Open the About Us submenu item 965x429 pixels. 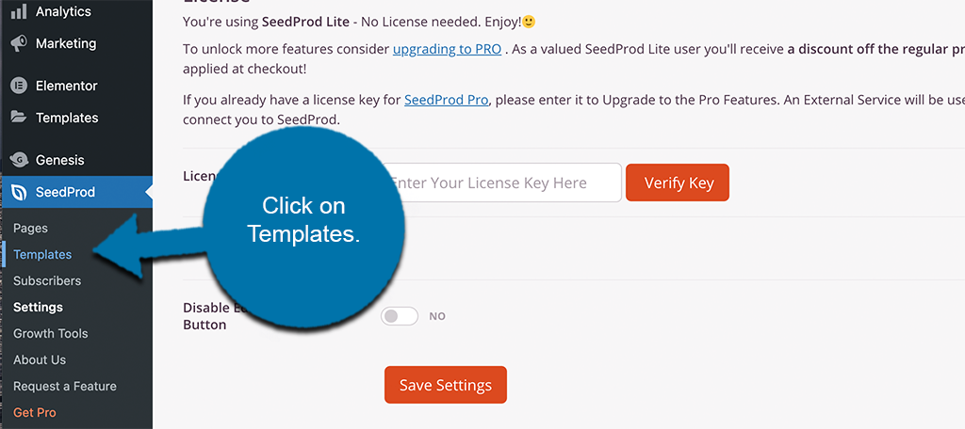pyautogui.click(x=40, y=360)
